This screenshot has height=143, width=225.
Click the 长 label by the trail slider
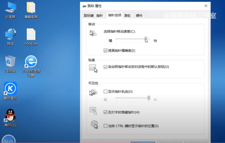coord(155,100)
